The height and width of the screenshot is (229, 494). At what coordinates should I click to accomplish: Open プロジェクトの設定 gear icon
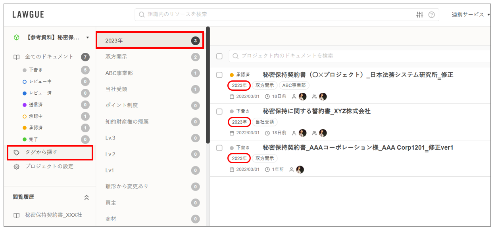click(x=16, y=167)
